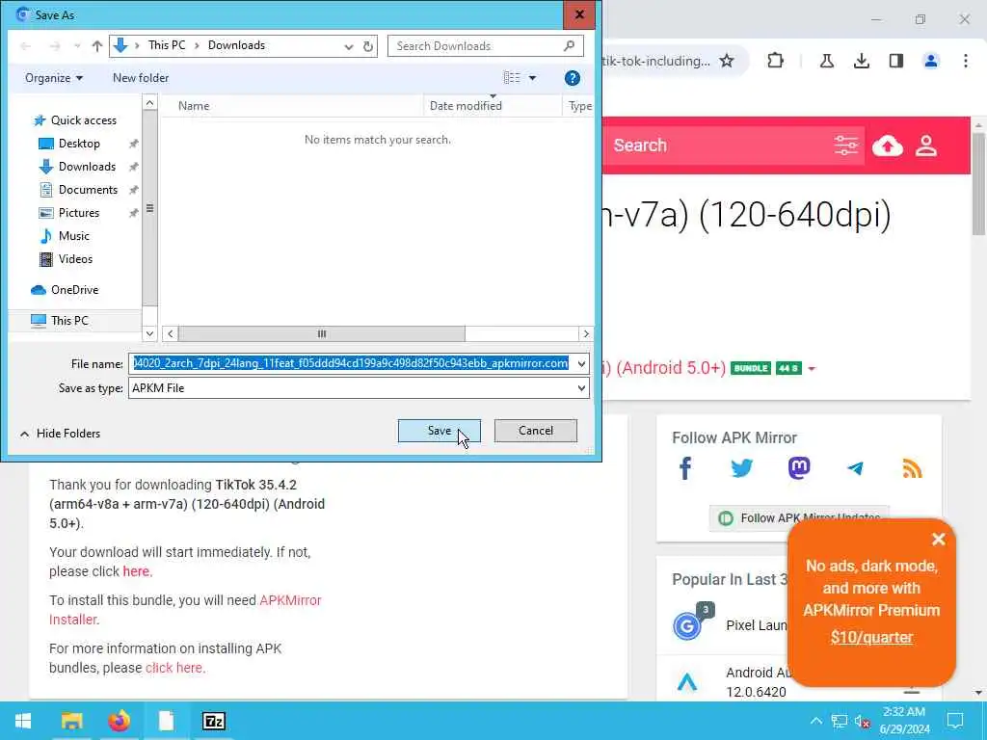Click Save button in Save As dialog
The image size is (987, 740).
(x=439, y=431)
